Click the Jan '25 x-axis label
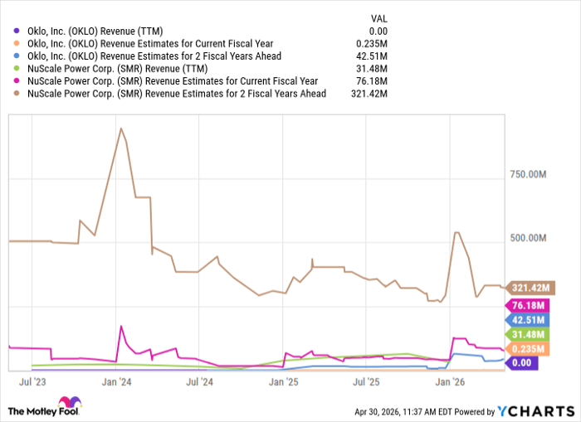 click(x=283, y=382)
